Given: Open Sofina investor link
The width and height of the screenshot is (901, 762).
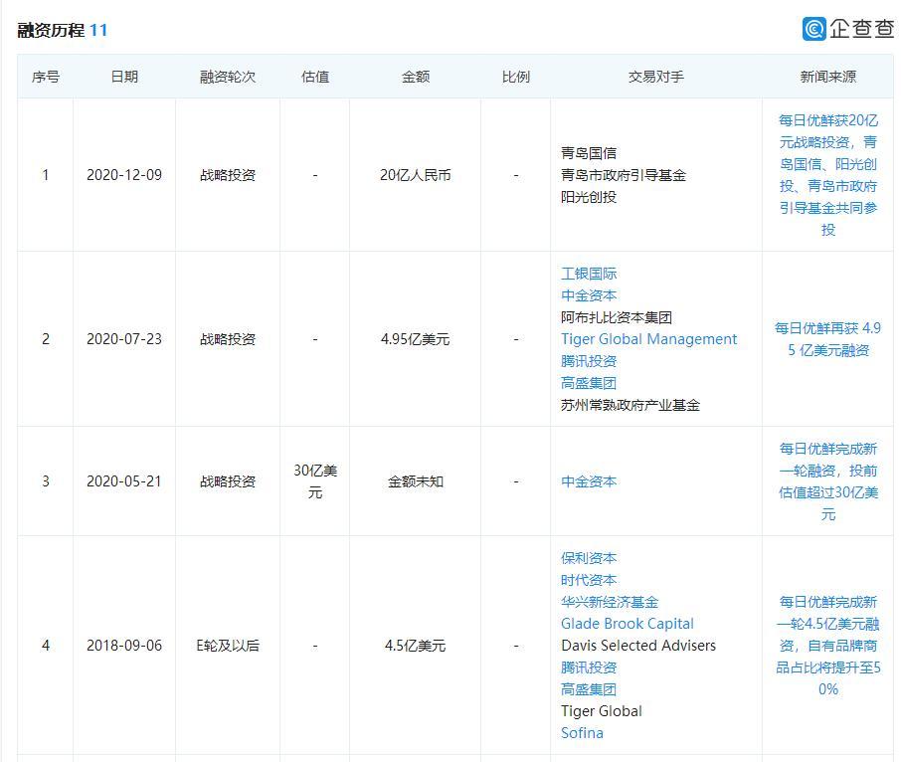Looking at the screenshot, I should [x=582, y=733].
